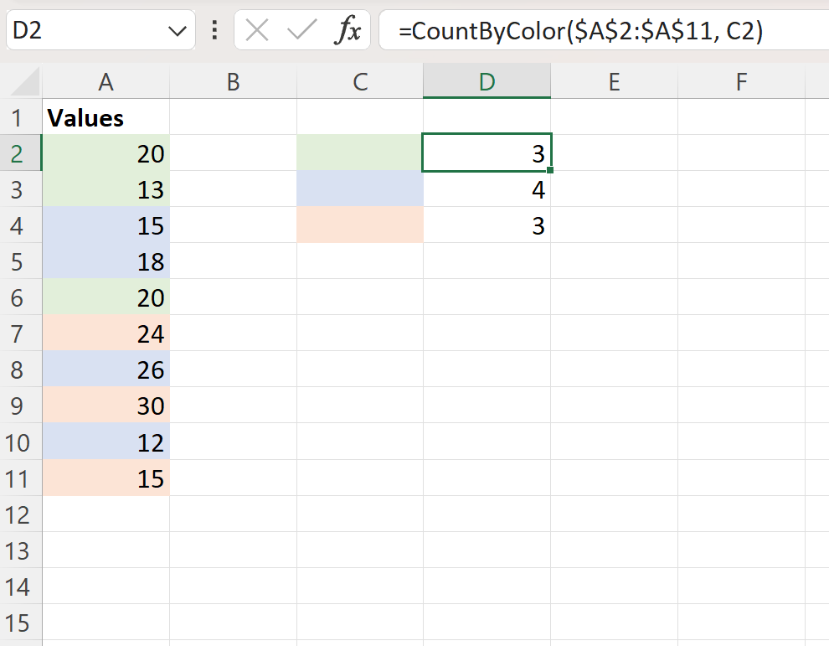The image size is (829, 646).
Task: Select row 15 header
Action: point(21,623)
